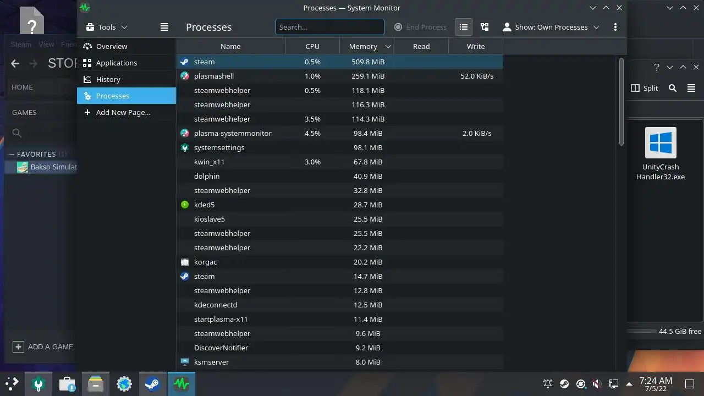Image resolution: width=704 pixels, height=396 pixels.
Task: Select the steam process using 509.8 MiB
Action: pyautogui.click(x=339, y=62)
